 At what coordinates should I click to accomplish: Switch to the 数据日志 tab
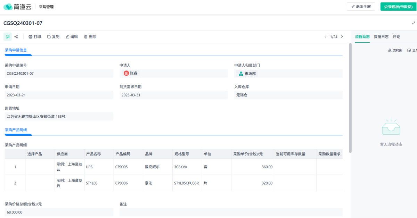[381, 37]
